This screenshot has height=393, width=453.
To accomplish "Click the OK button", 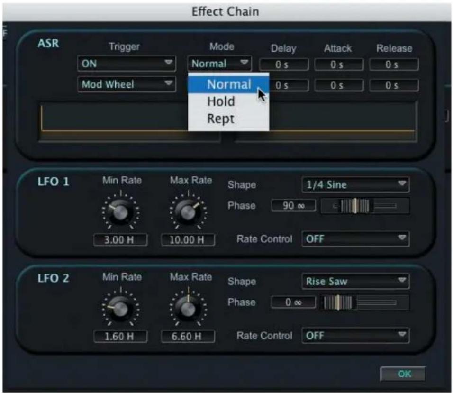I will point(403,374).
